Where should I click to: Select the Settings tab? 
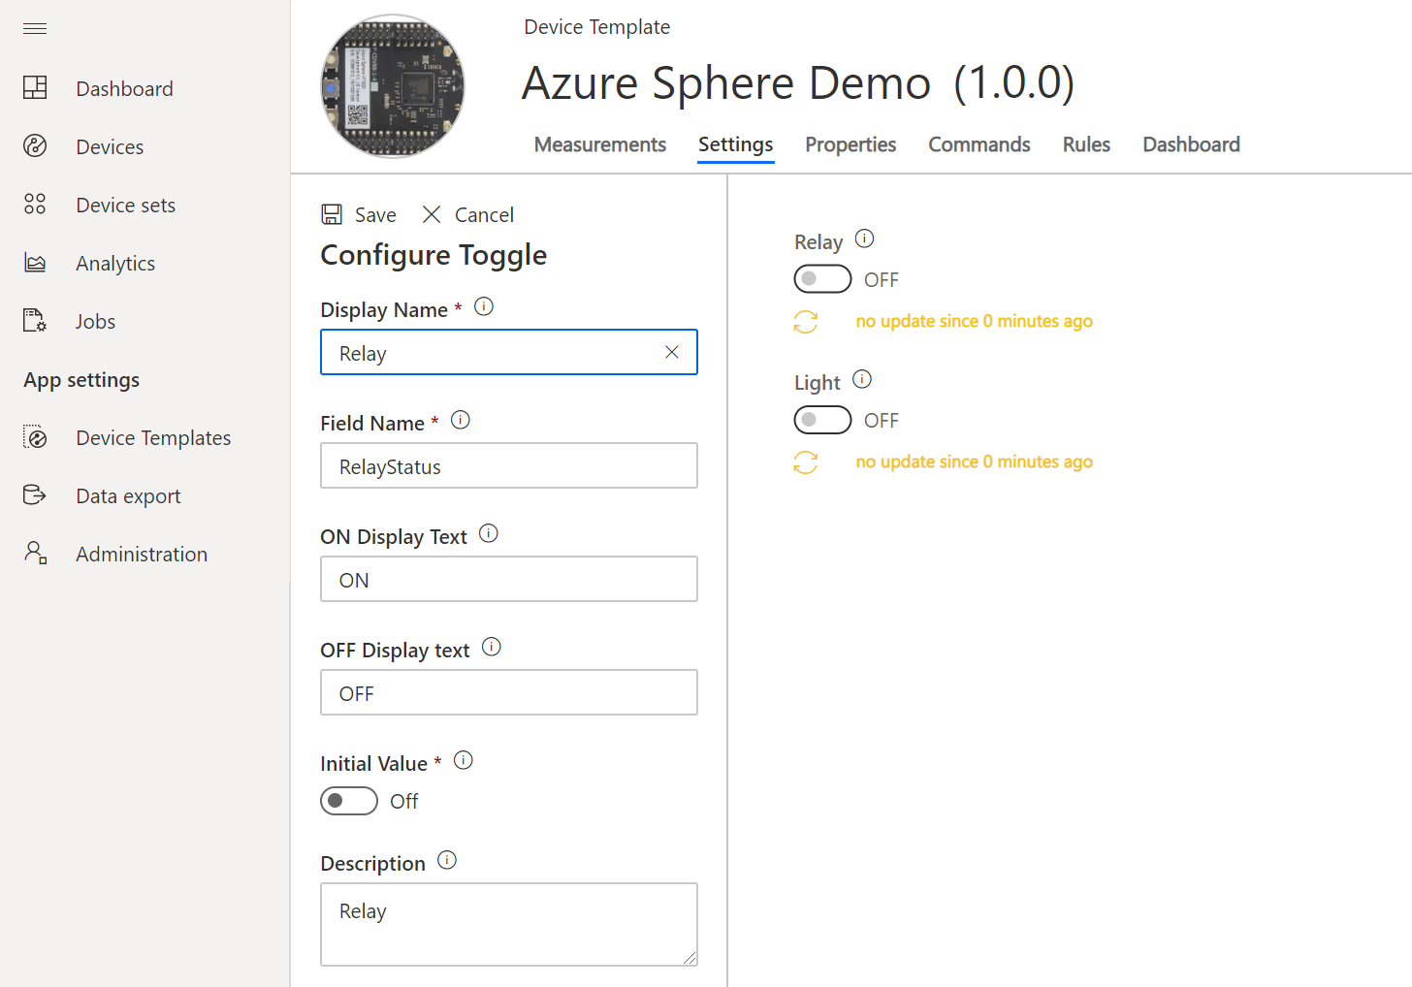[736, 144]
